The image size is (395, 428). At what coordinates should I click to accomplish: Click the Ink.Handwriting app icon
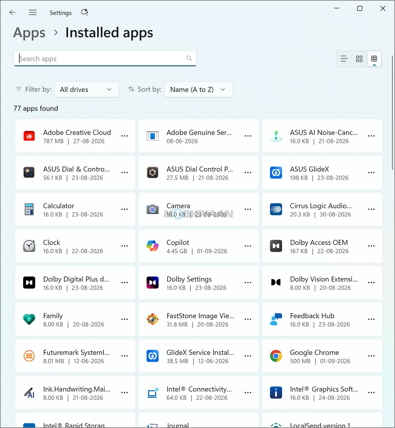(29, 393)
